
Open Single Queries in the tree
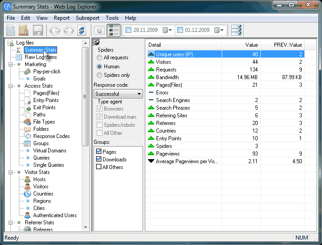click(49, 165)
